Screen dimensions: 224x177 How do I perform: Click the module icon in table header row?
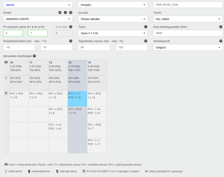coord(6,62)
